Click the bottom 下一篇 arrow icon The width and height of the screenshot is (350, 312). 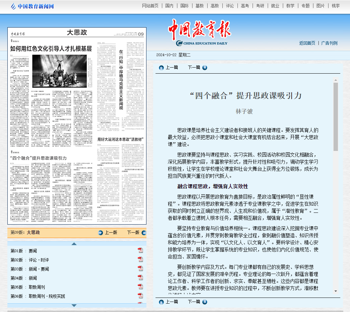[x=205, y=302]
